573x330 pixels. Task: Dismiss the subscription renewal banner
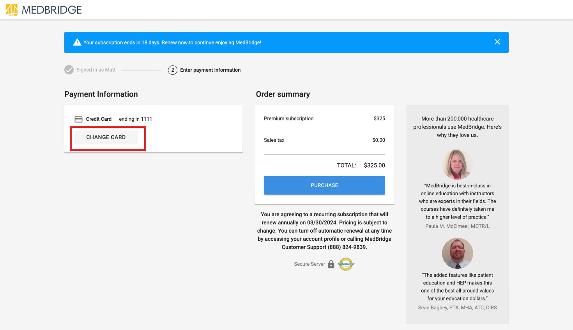(x=497, y=42)
